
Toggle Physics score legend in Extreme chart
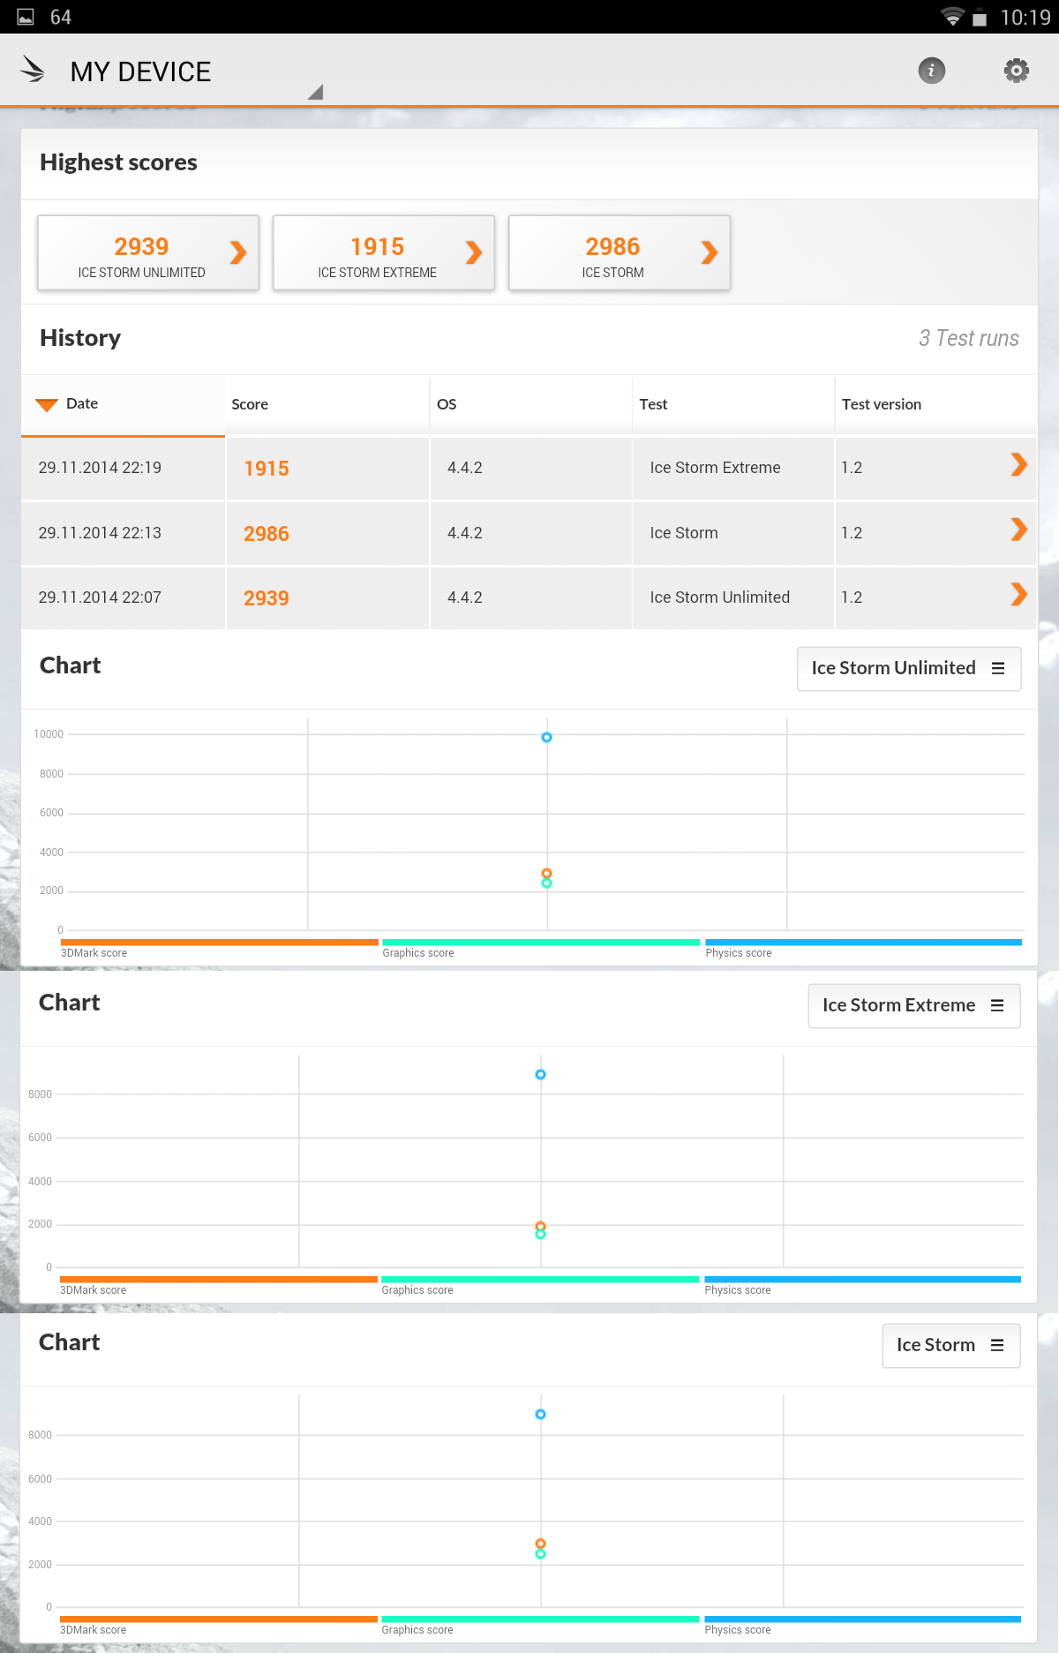coord(862,1285)
